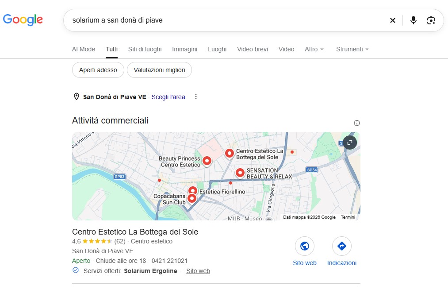Click in the search input field
The height and width of the screenshot is (289, 448).
tap(226, 20)
